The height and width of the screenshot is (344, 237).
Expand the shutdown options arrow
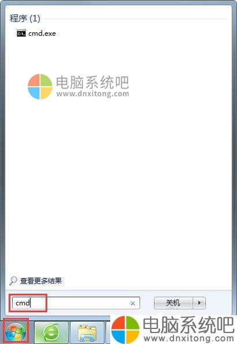point(199,303)
